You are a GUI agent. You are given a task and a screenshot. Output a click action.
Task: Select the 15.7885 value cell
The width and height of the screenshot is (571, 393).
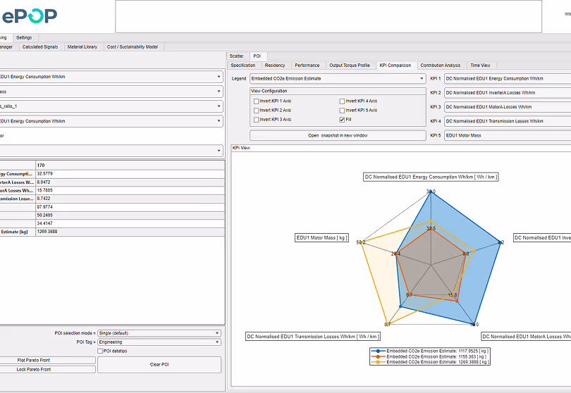point(130,190)
